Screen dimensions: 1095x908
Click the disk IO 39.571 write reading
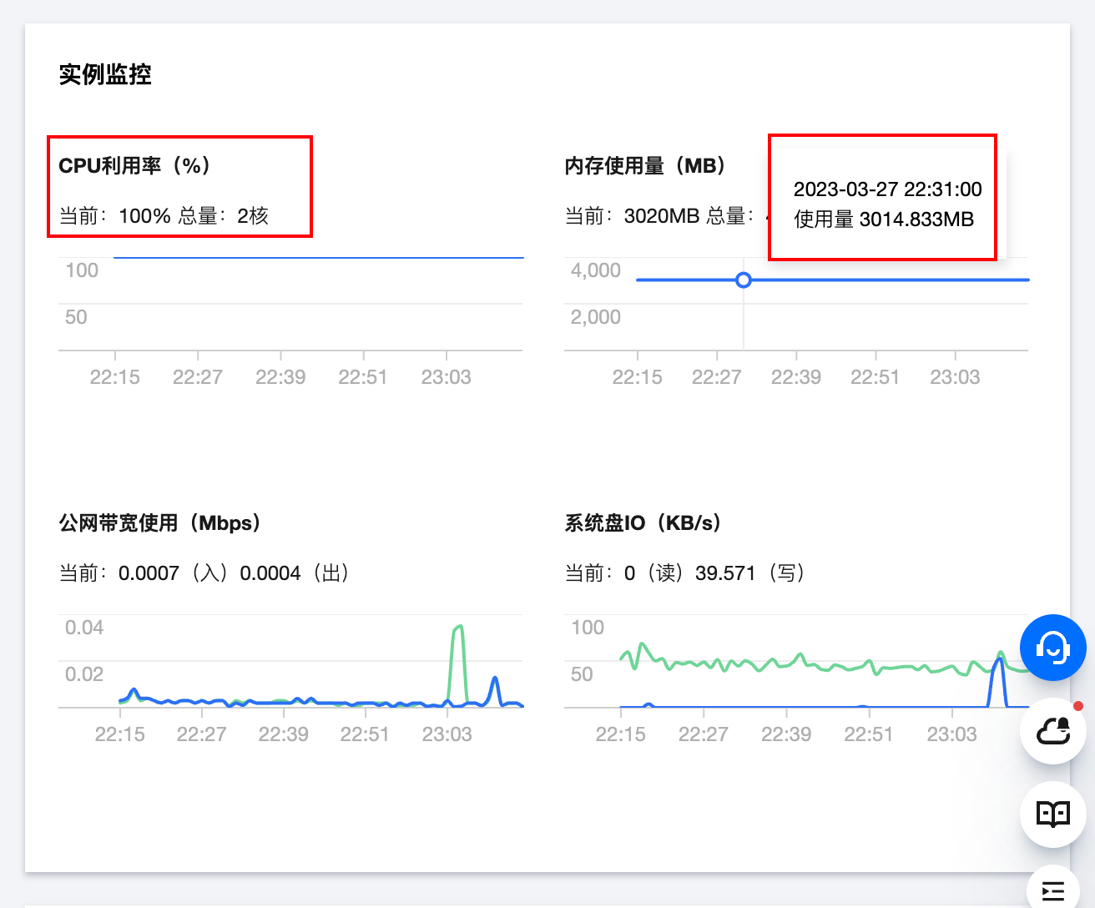point(724,573)
